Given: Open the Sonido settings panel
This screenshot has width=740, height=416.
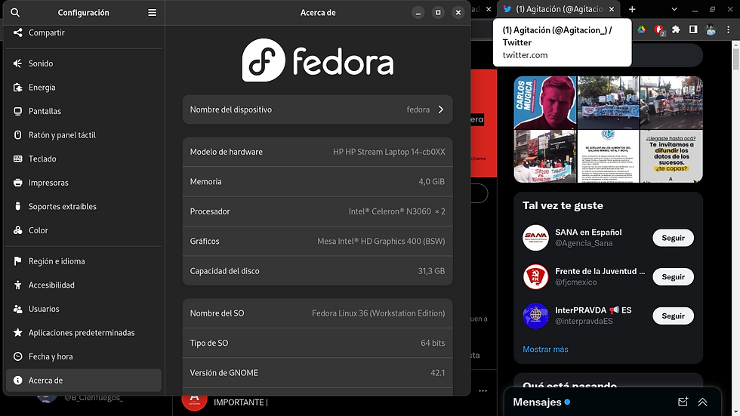Looking at the screenshot, I should [84, 63].
